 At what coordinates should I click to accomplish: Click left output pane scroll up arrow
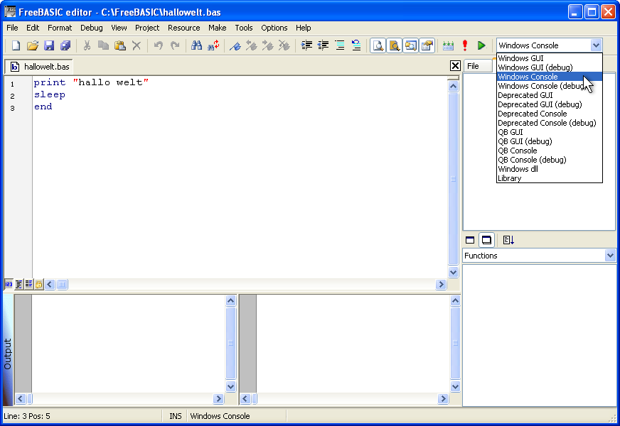[230, 301]
